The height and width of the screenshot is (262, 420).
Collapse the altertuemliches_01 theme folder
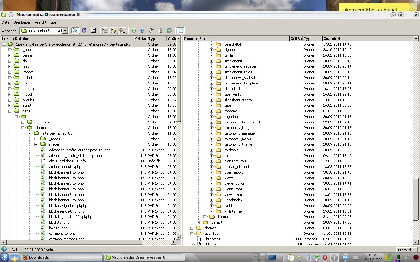30,133
